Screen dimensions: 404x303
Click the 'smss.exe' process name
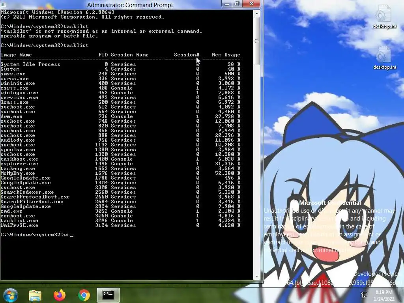pos(13,74)
